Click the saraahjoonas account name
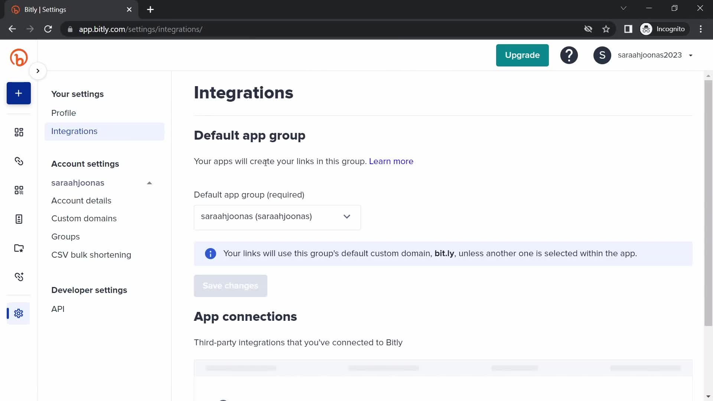The width and height of the screenshot is (713, 401). [78, 183]
